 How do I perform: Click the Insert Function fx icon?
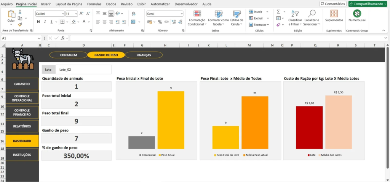coord(63,38)
